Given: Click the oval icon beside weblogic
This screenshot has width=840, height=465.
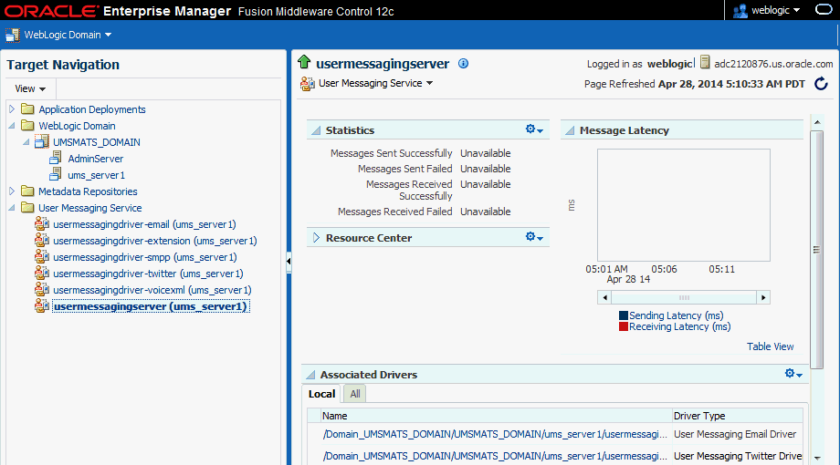Looking at the screenshot, I should pos(824,10).
